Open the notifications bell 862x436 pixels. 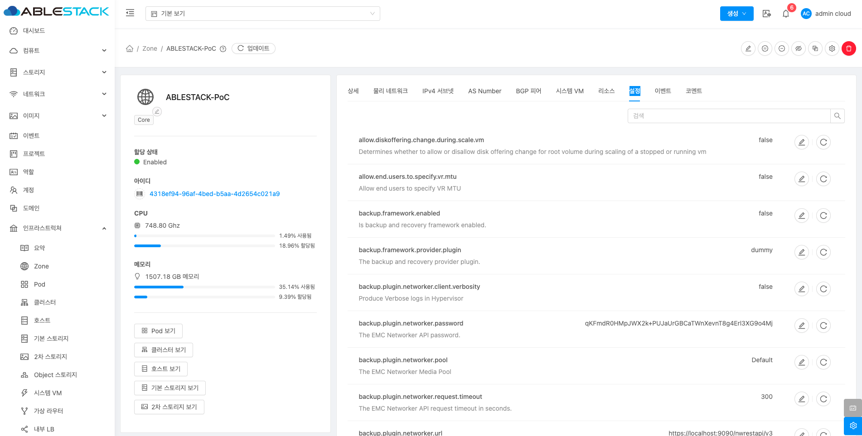click(x=785, y=14)
